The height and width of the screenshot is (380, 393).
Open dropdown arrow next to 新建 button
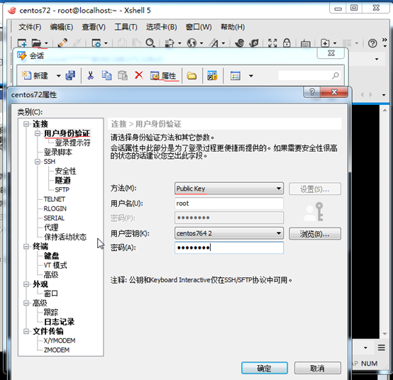pos(58,76)
